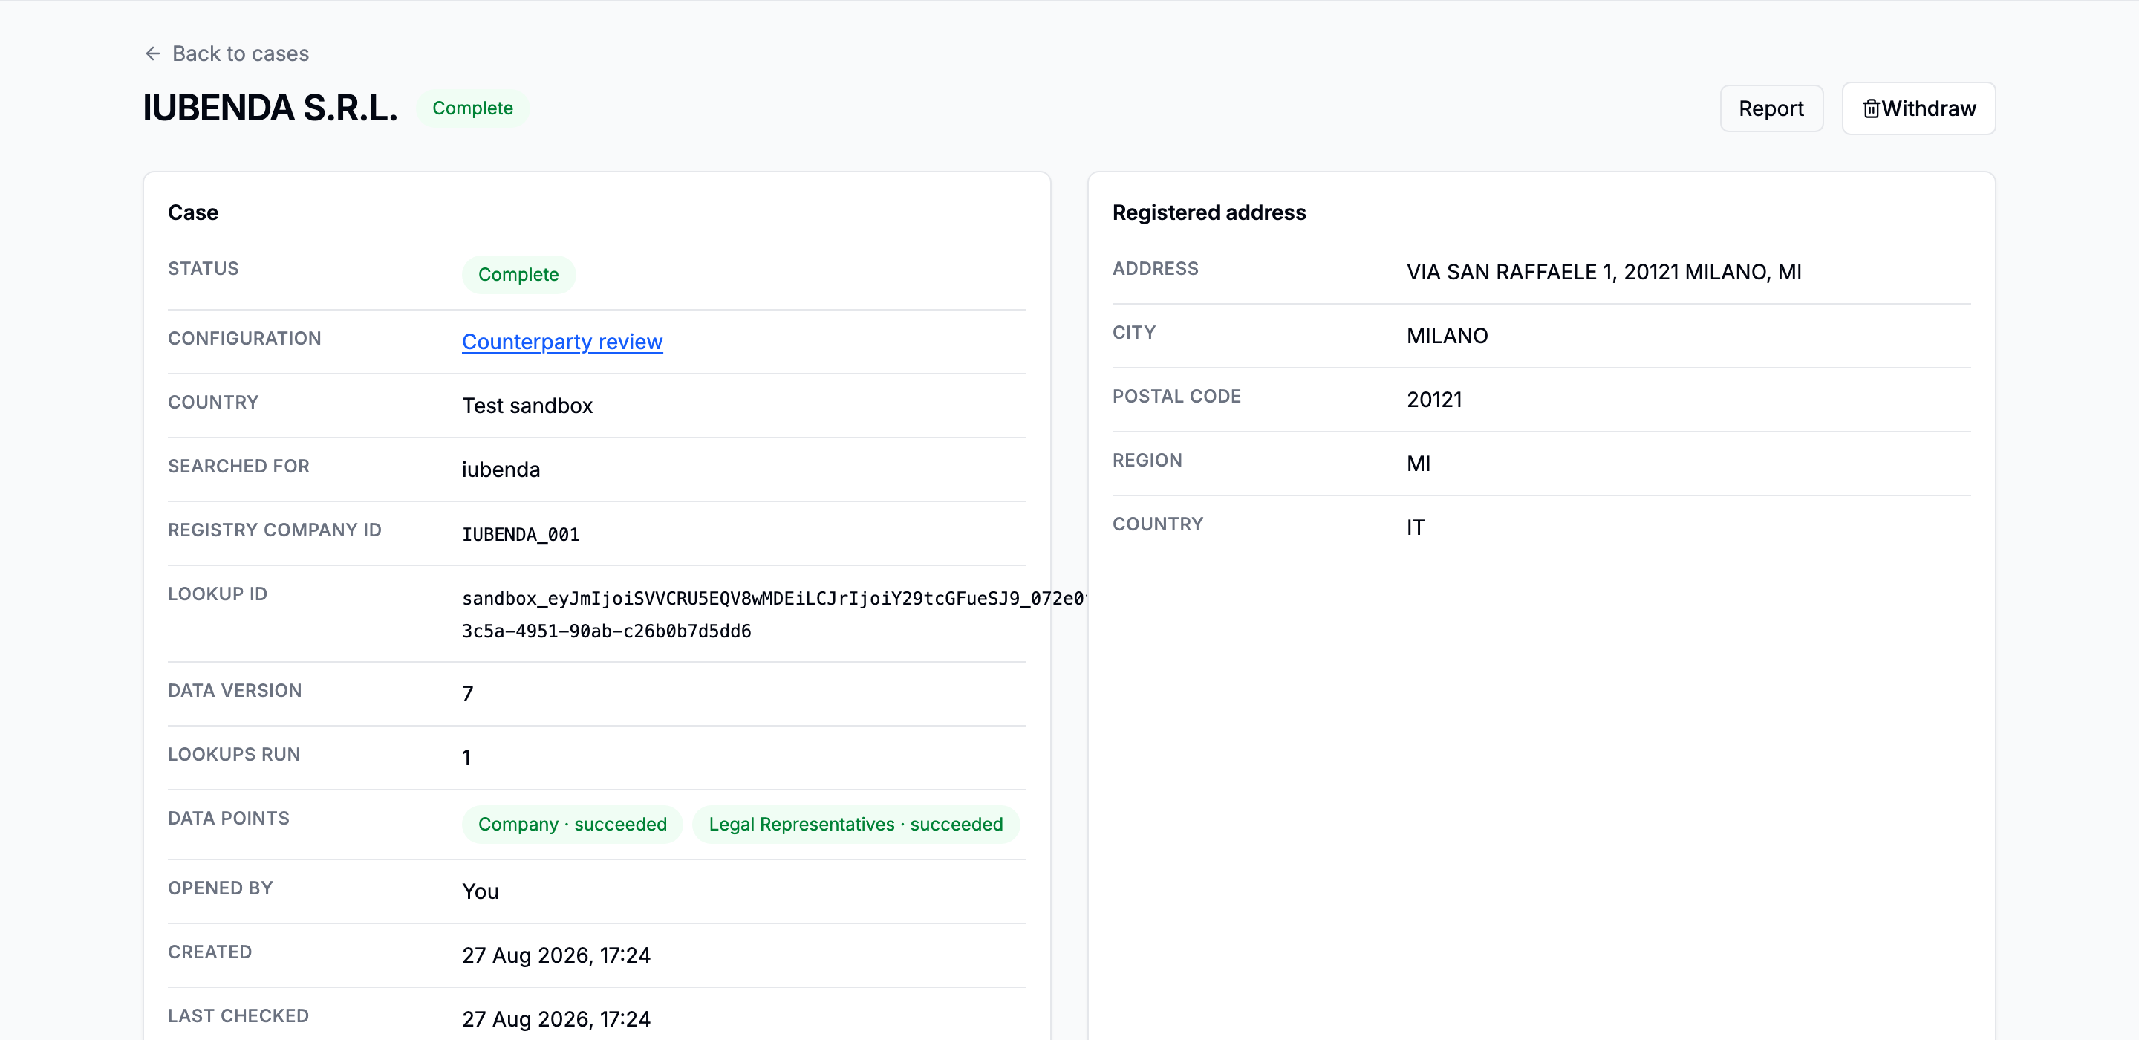The width and height of the screenshot is (2139, 1040).
Task: Open the Report button
Action: 1771,108
